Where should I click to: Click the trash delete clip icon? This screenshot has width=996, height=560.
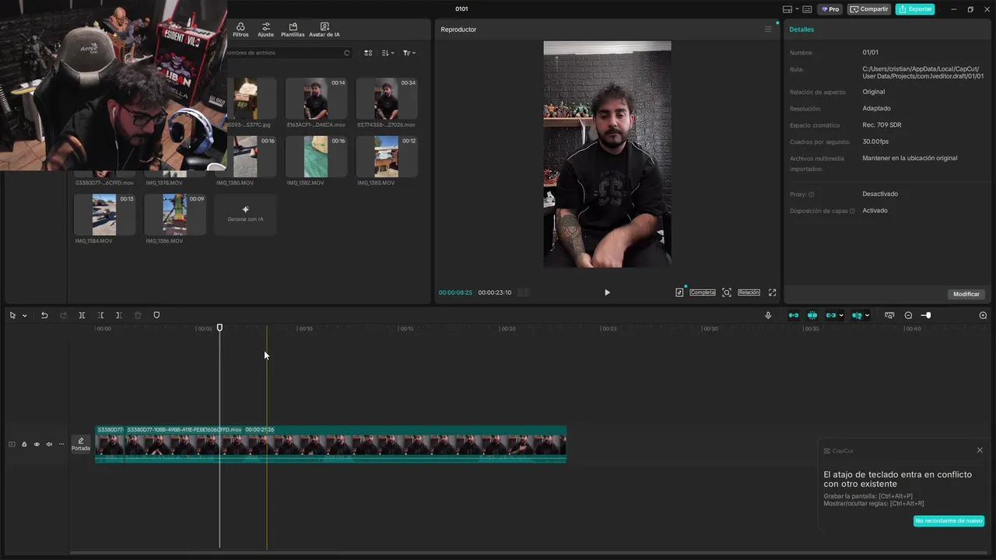pos(138,315)
